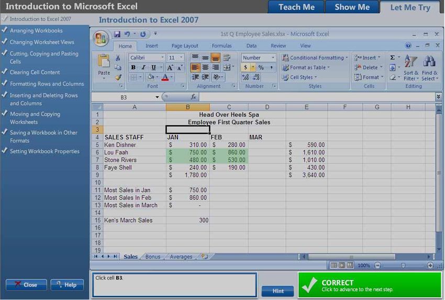445x300 pixels.
Task: Click the Office Button orb
Action: click(x=101, y=38)
